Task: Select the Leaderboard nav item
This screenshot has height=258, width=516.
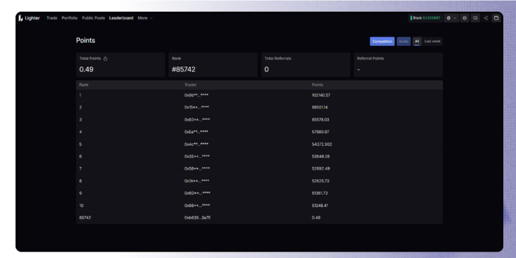Action: pos(121,18)
